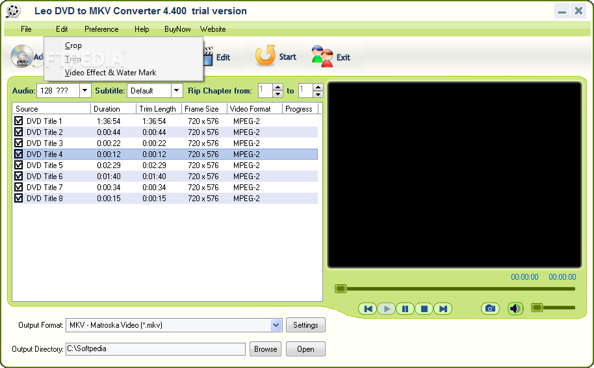Screen dimensions: 594x368
Task: Click the Source column header
Action: point(51,109)
